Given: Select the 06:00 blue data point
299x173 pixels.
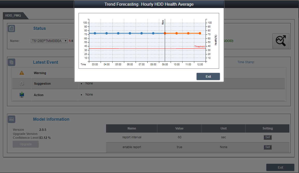Looking at the screenshot, I should 130,33.
